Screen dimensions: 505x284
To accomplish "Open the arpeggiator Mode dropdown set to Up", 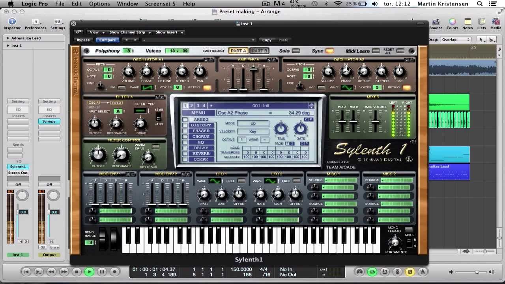I will [x=253, y=123].
